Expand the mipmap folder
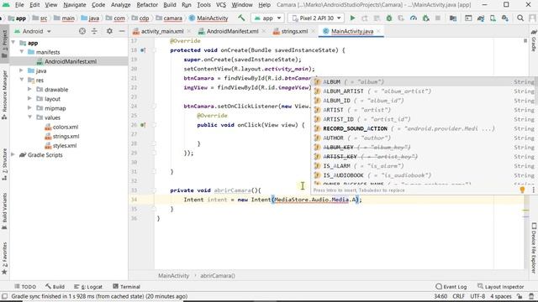Viewport: 538px width, 302px height. tap(30, 108)
